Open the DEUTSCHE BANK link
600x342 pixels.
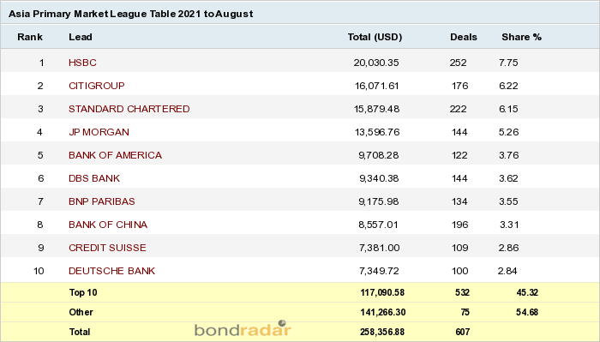click(111, 271)
